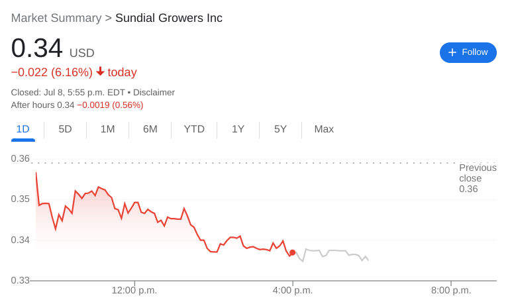Open the 6M range tab
This screenshot has height=306, width=512.
click(150, 129)
